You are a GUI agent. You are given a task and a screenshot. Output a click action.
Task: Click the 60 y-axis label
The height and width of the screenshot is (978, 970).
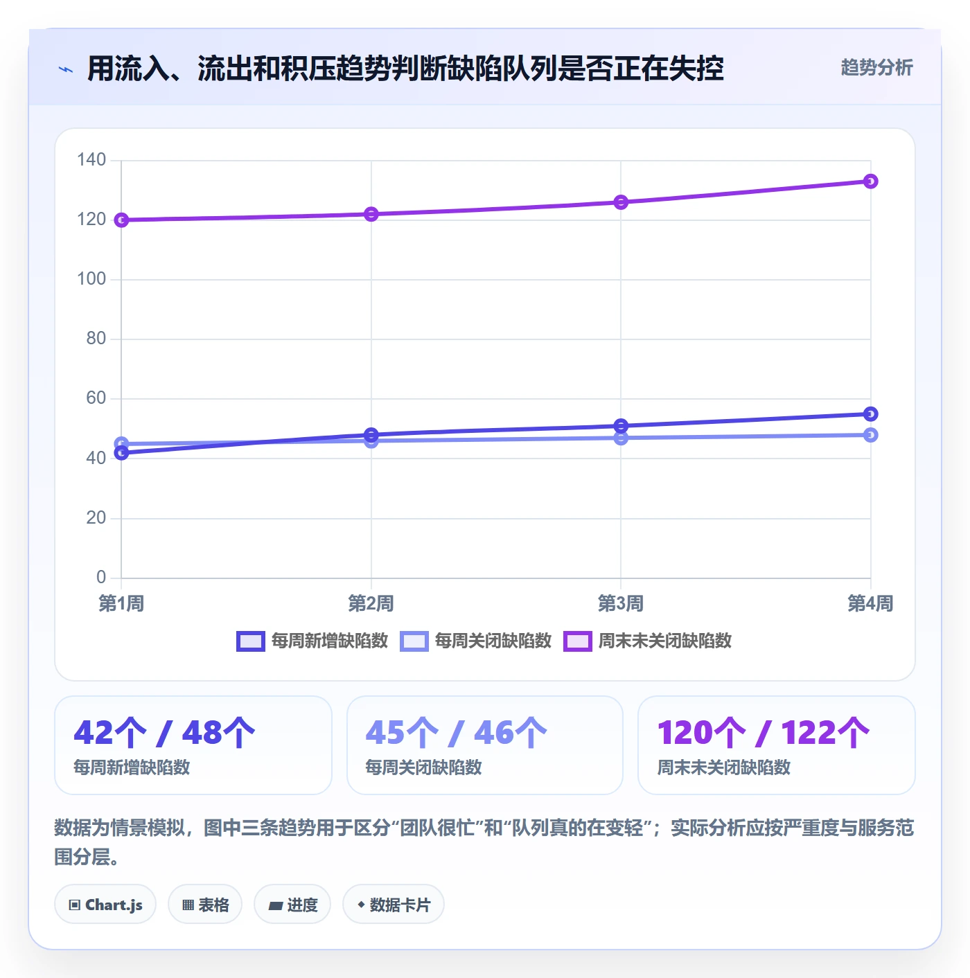point(96,398)
